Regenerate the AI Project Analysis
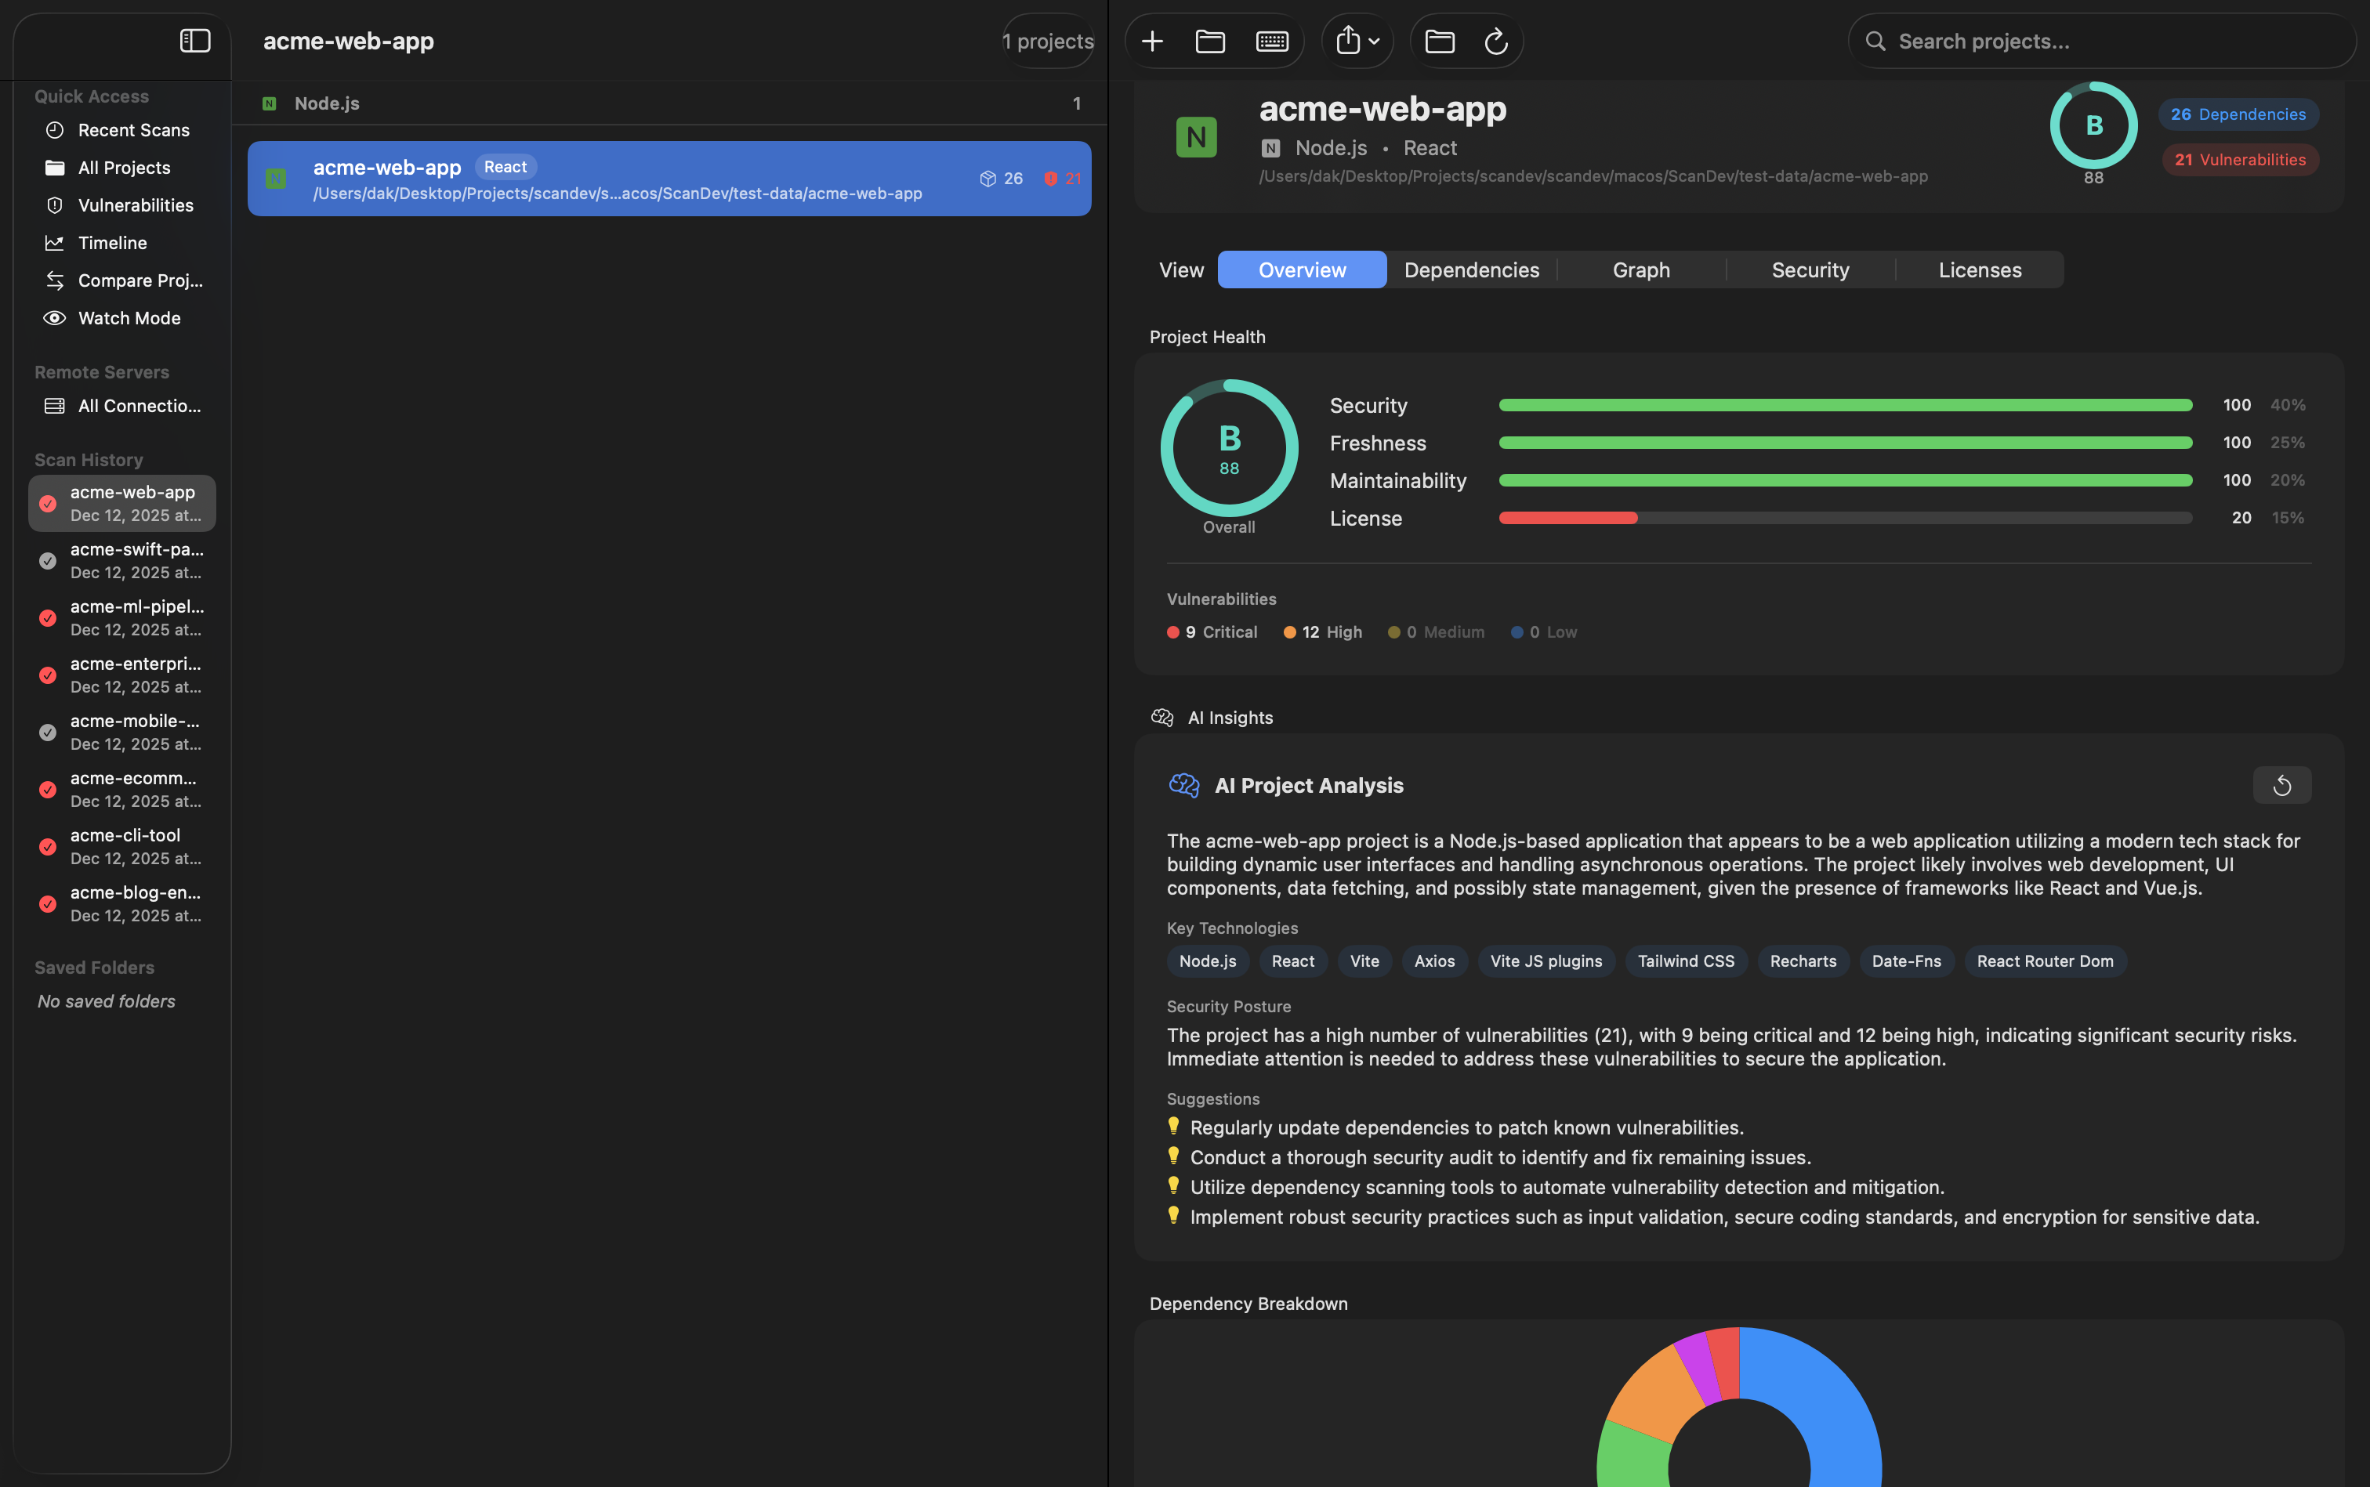This screenshot has height=1487, width=2370. pos(2282,785)
